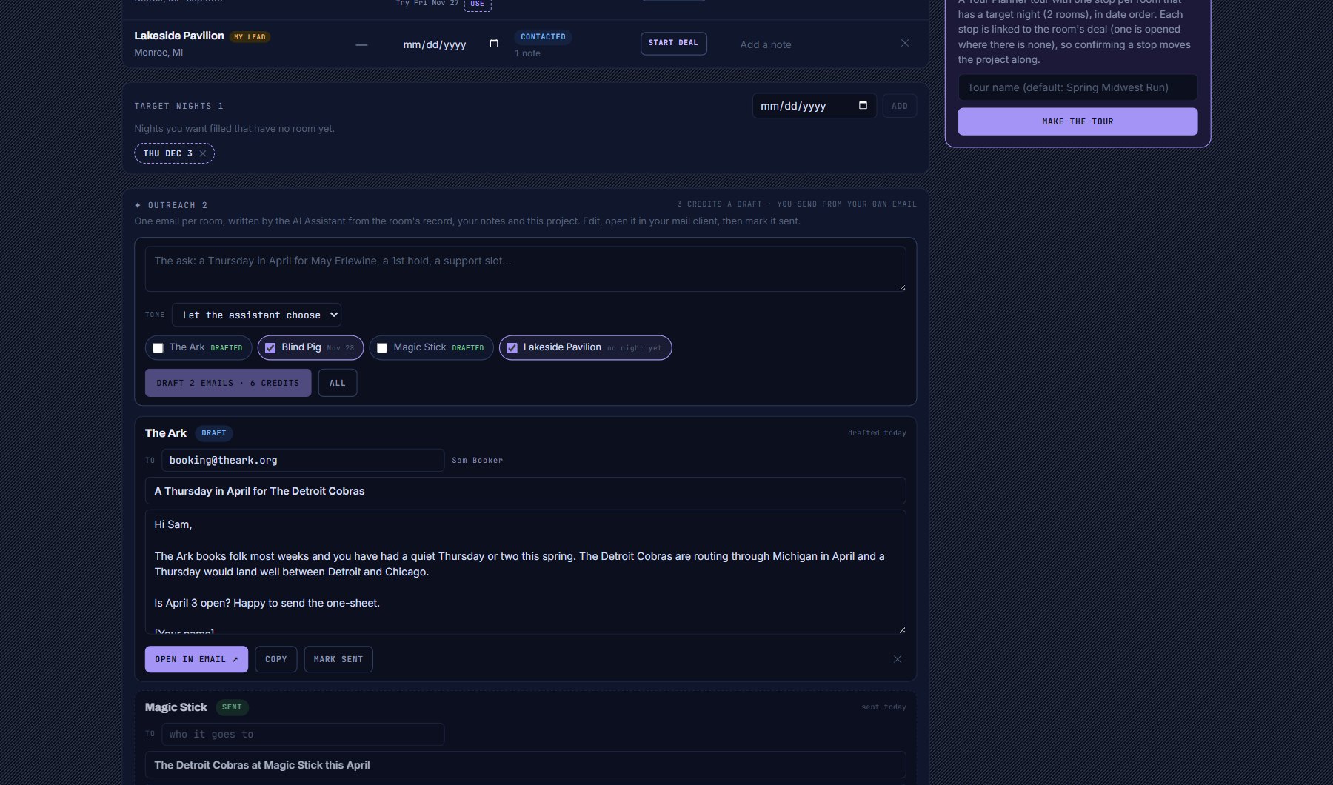This screenshot has width=1333, height=785.
Task: Click Magic Stick recipient 'who it goes to' field
Action: pos(303,734)
